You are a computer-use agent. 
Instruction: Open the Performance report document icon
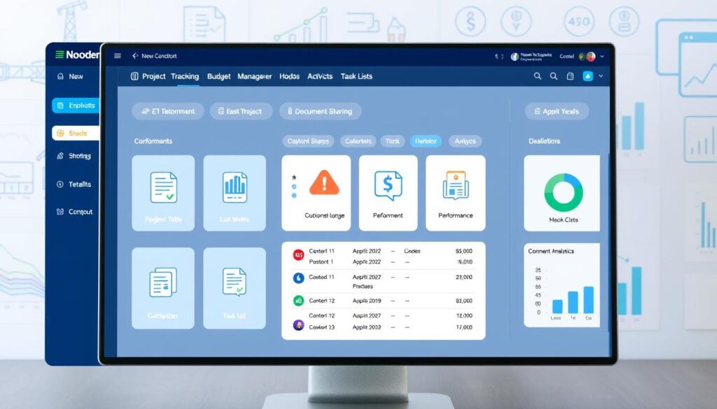(455, 183)
